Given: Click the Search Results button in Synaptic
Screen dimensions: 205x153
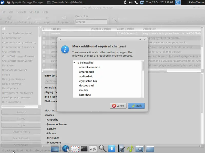Looking at the screenshot, I should 21,138.
